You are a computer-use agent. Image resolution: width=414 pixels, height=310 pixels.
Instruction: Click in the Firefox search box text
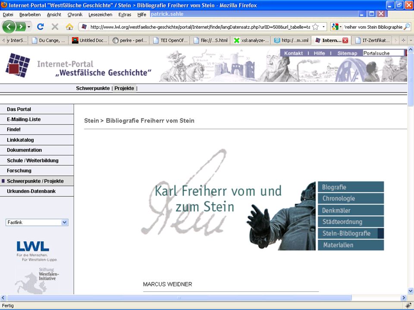373,27
